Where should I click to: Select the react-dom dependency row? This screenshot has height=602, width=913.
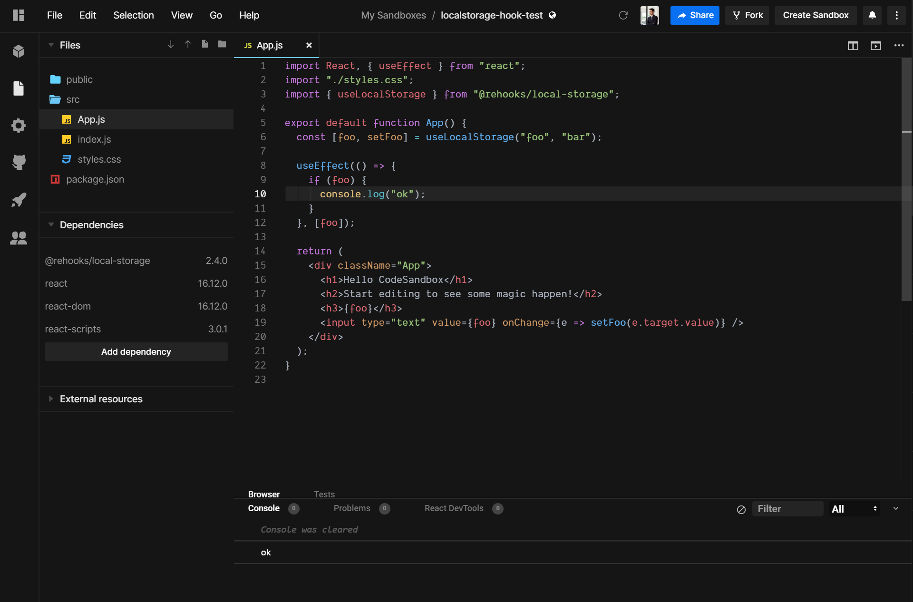(136, 306)
